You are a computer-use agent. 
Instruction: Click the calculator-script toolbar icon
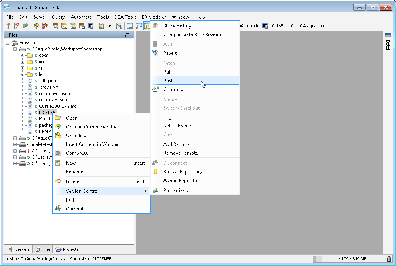(x=119, y=26)
